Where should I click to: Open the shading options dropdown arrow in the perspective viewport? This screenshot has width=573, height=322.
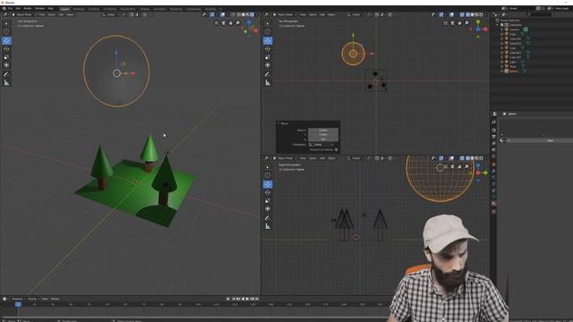click(x=257, y=14)
